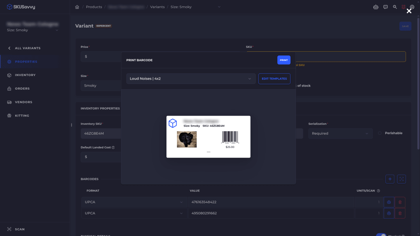Open search with magnifier icon
This screenshot has height=236, width=420.
point(395,7)
